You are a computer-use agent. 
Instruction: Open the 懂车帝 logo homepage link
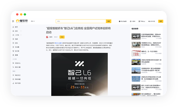click(22, 21)
